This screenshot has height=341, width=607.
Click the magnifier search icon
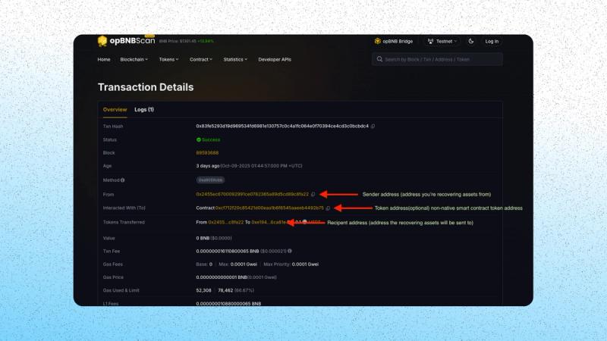click(x=379, y=59)
